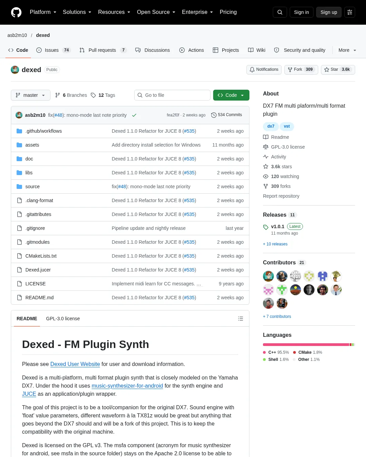The width and height of the screenshot is (366, 457).
Task: Expand the More repository tabs menu
Action: (x=347, y=50)
